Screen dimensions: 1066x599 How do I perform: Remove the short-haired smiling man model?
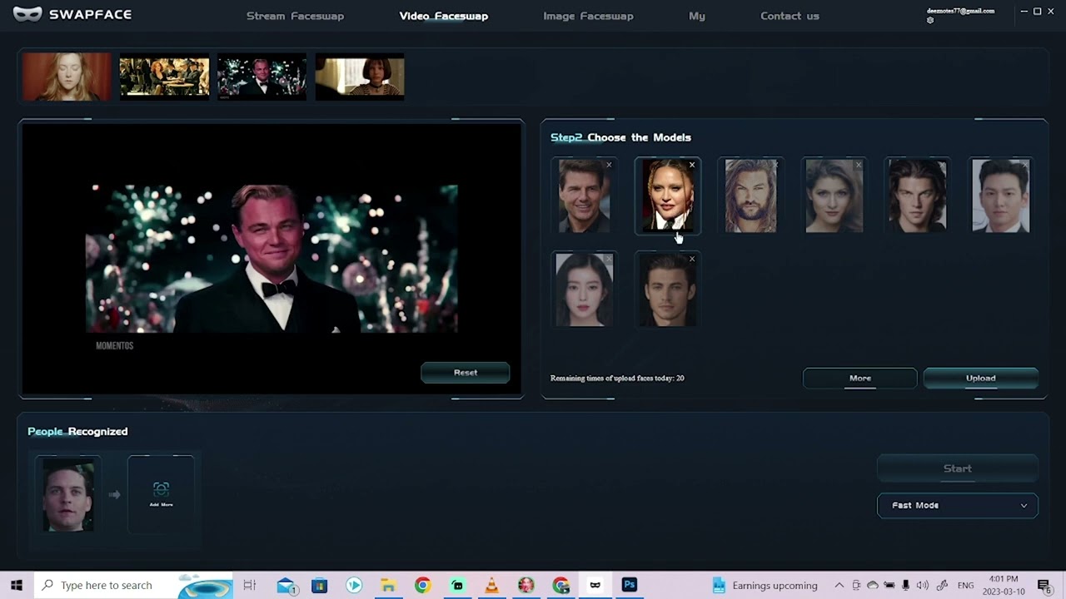609,165
